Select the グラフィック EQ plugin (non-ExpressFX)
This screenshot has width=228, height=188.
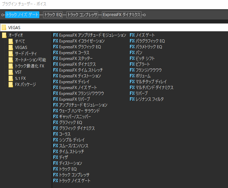click(x=68, y=123)
